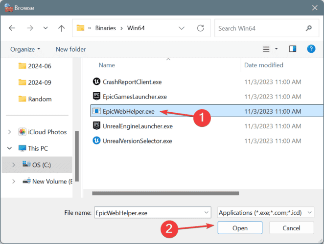Expand the address bar history dropdown
This screenshot has height=244, width=324.
[x=182, y=28]
